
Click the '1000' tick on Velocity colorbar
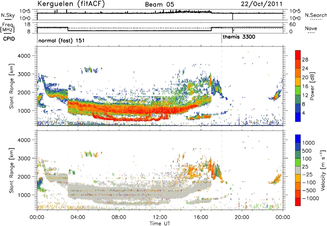(x=308, y=143)
